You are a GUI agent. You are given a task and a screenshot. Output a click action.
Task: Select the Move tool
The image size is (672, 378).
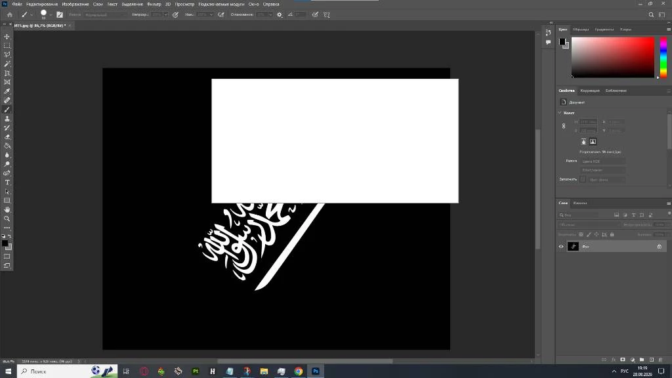click(7, 37)
